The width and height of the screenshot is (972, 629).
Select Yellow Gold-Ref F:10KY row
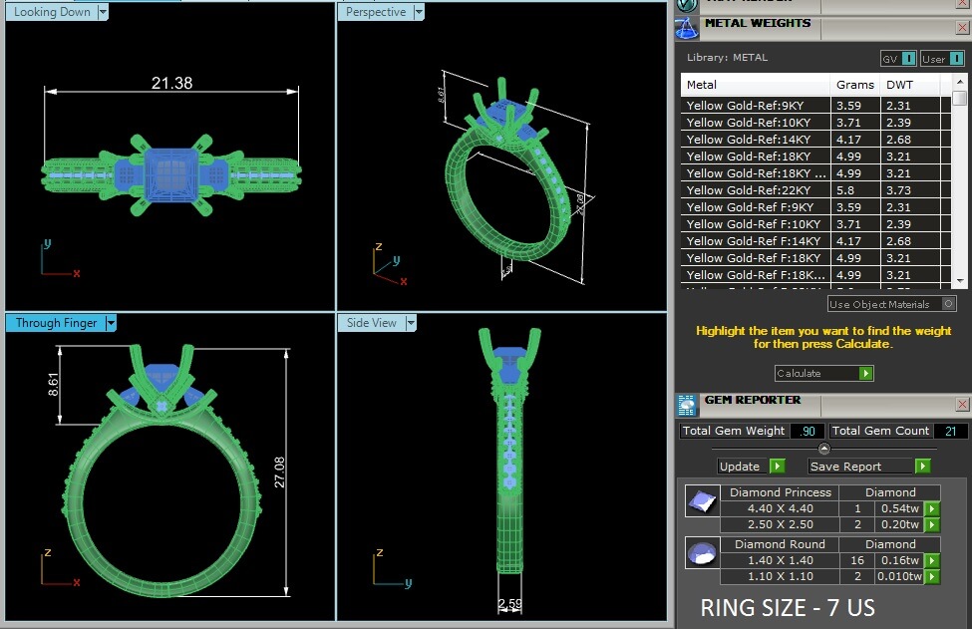tap(815, 224)
